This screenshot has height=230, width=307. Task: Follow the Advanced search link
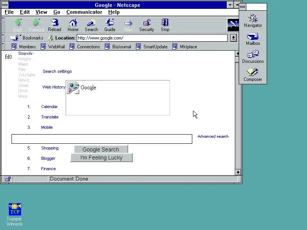click(x=213, y=136)
